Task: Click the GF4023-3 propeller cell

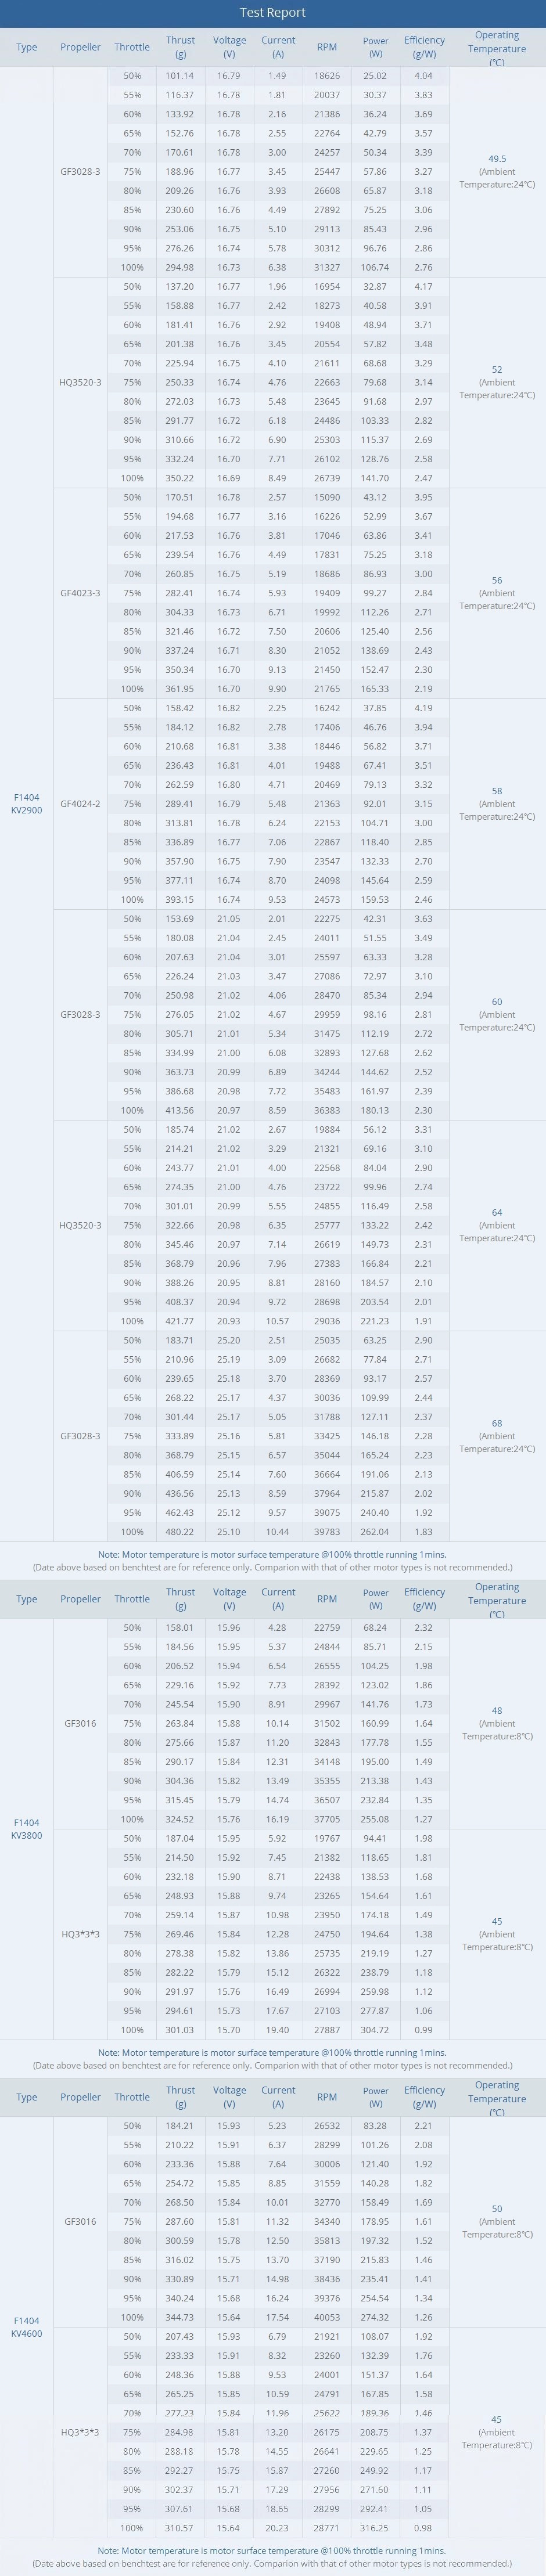Action: (x=80, y=593)
